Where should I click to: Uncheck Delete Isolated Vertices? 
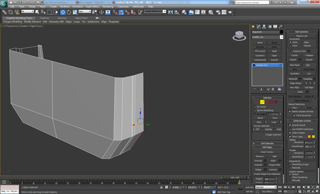(x=289, y=111)
